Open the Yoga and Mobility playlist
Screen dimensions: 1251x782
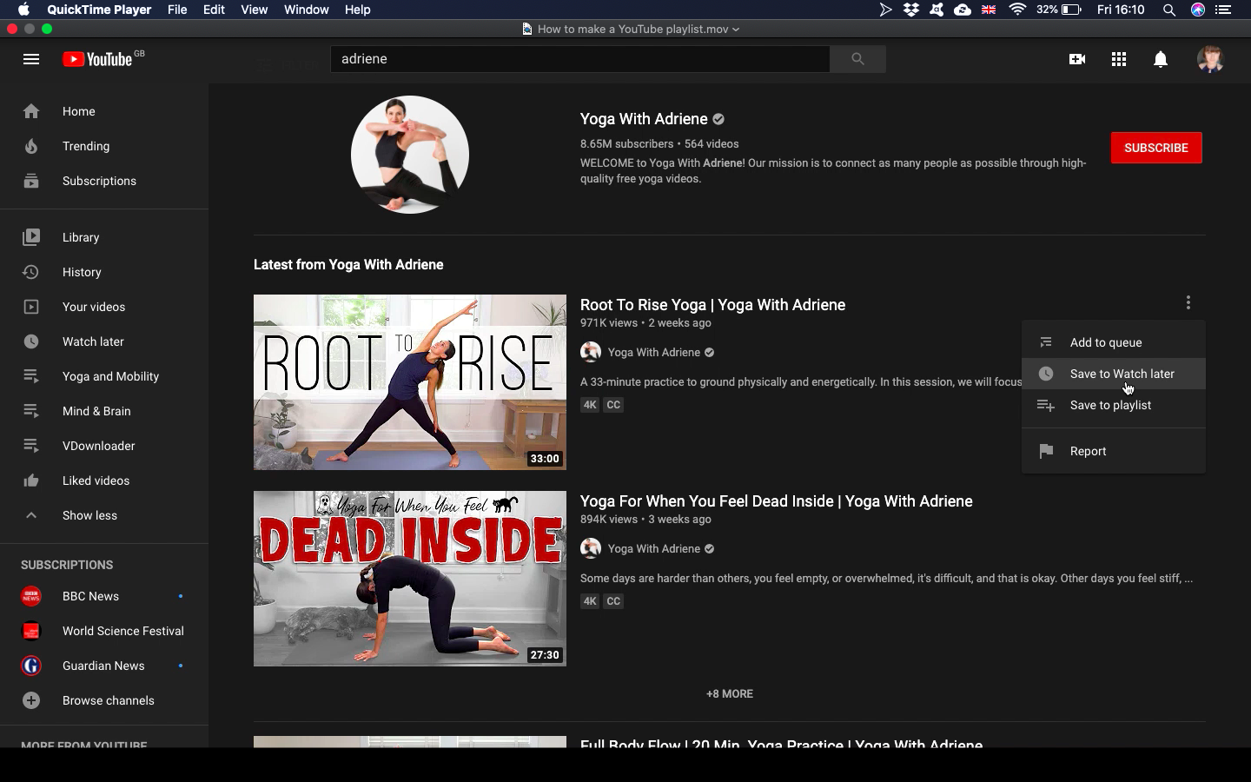(x=104, y=376)
